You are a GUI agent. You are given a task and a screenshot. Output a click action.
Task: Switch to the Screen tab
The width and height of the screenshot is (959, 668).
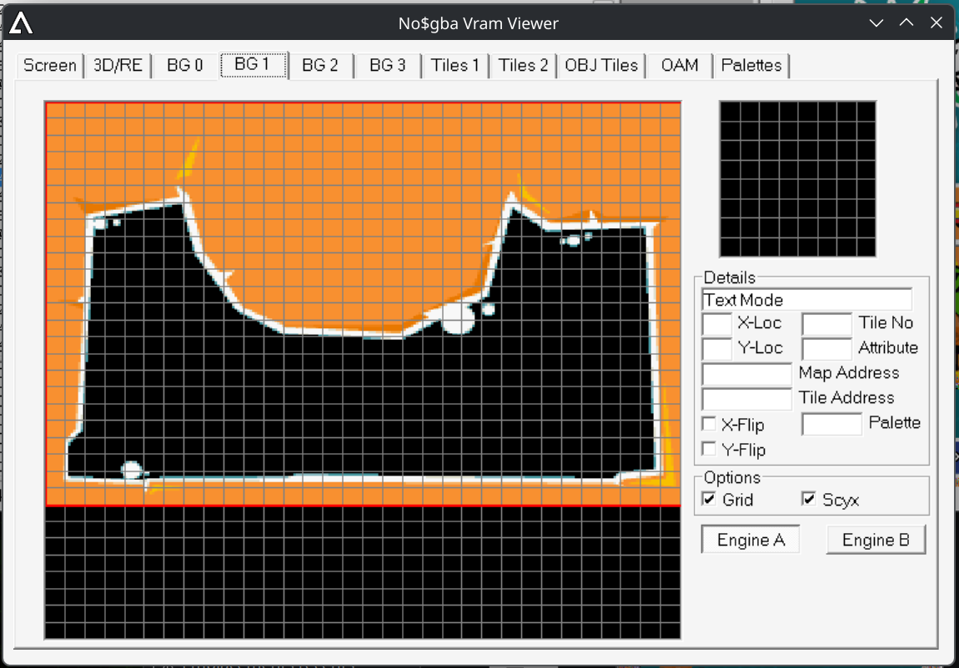click(x=49, y=66)
